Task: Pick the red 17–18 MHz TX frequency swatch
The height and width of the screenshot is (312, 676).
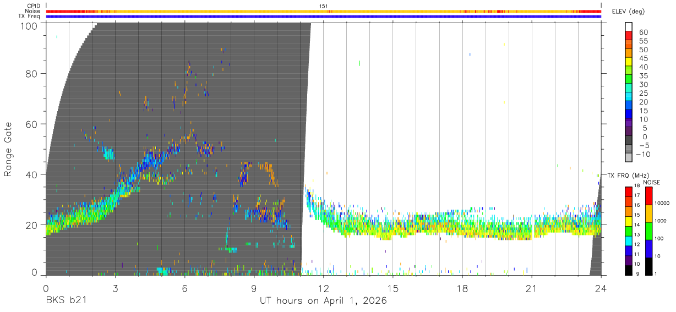Action: [629, 191]
